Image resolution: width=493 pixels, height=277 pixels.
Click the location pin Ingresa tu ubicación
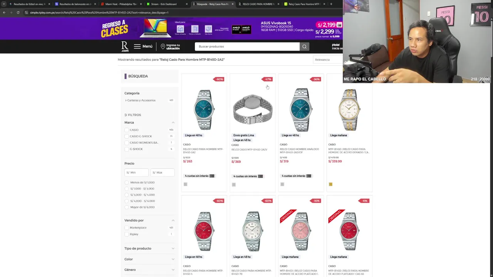click(x=163, y=47)
